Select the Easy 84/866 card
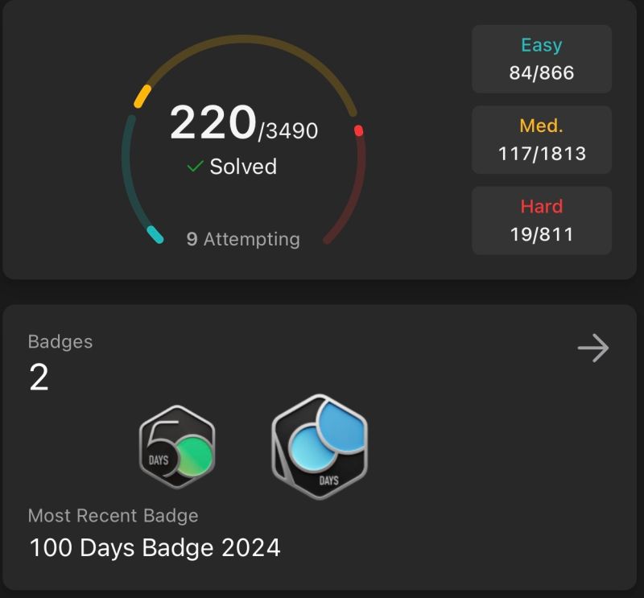This screenshot has width=644, height=598. 541,59
